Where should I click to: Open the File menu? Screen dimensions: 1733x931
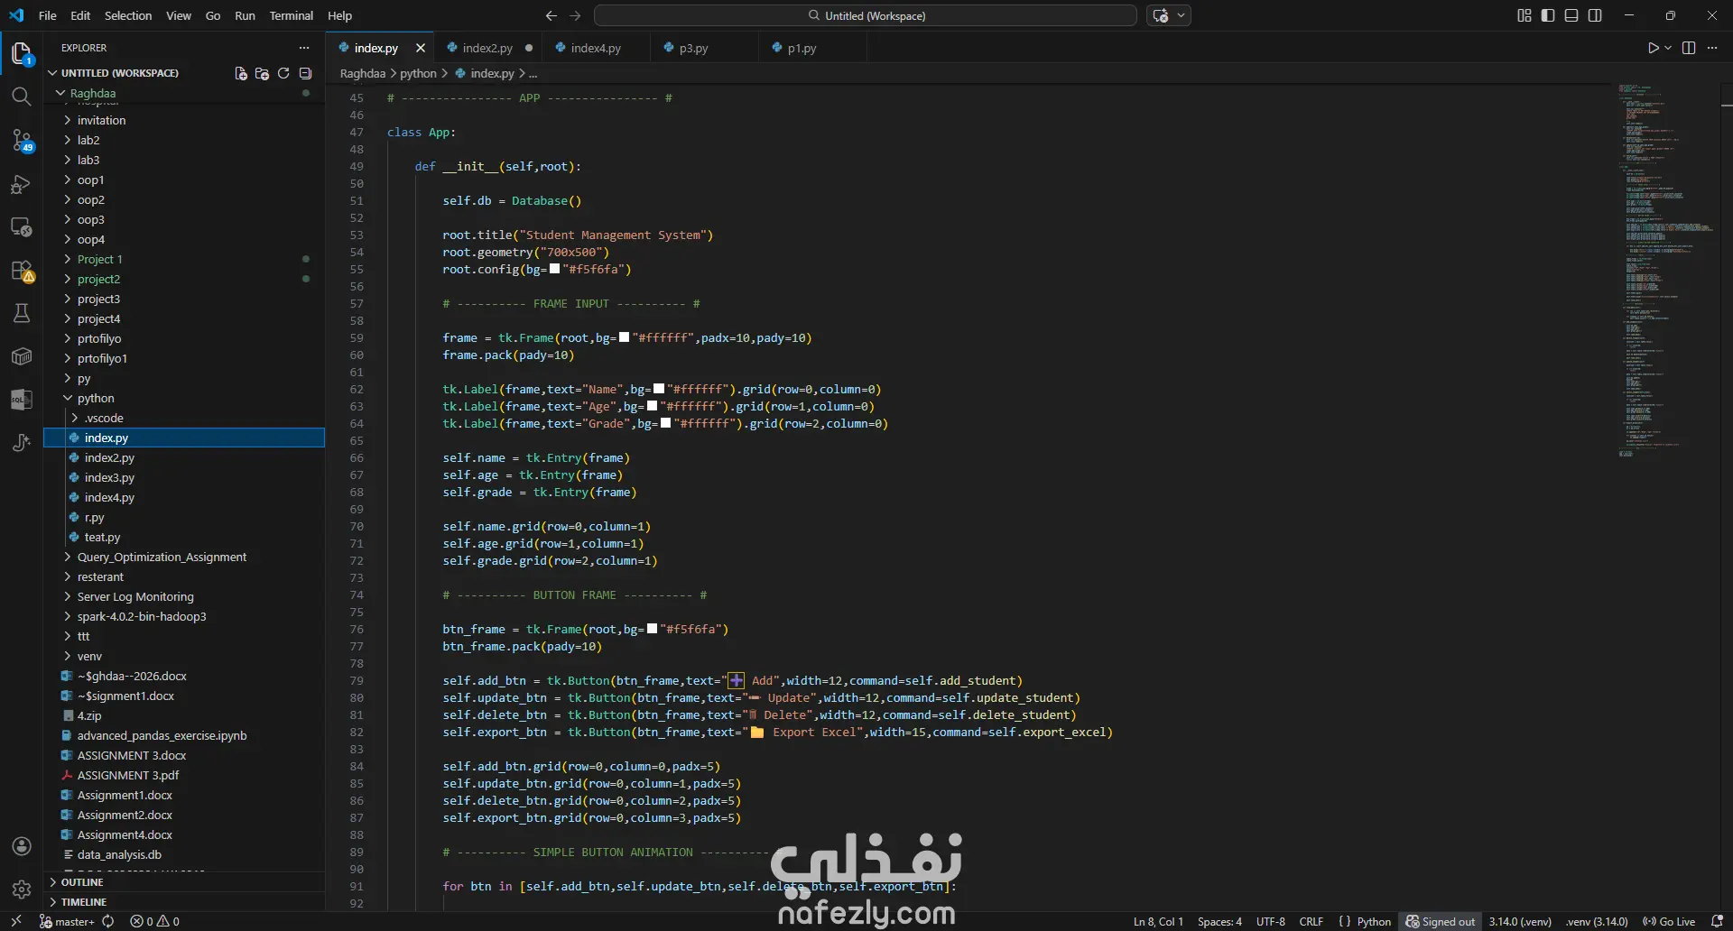[48, 15]
